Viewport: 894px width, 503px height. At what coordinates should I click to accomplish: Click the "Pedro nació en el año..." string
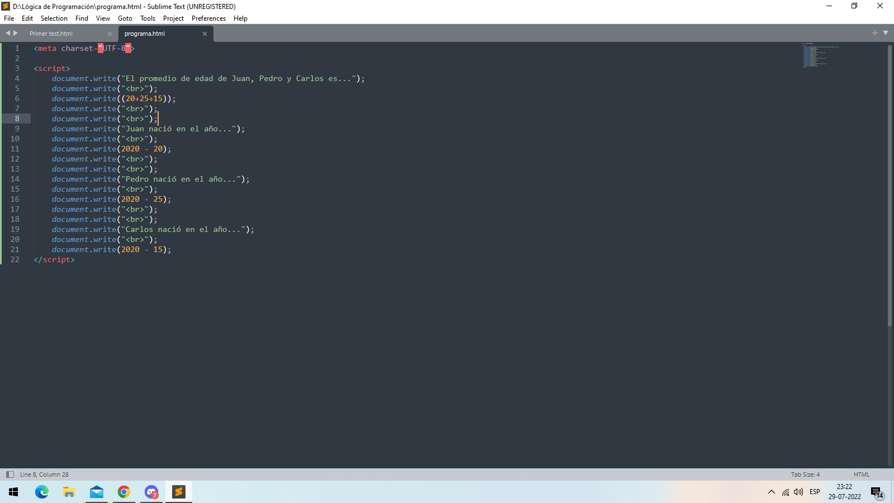pyautogui.click(x=181, y=179)
